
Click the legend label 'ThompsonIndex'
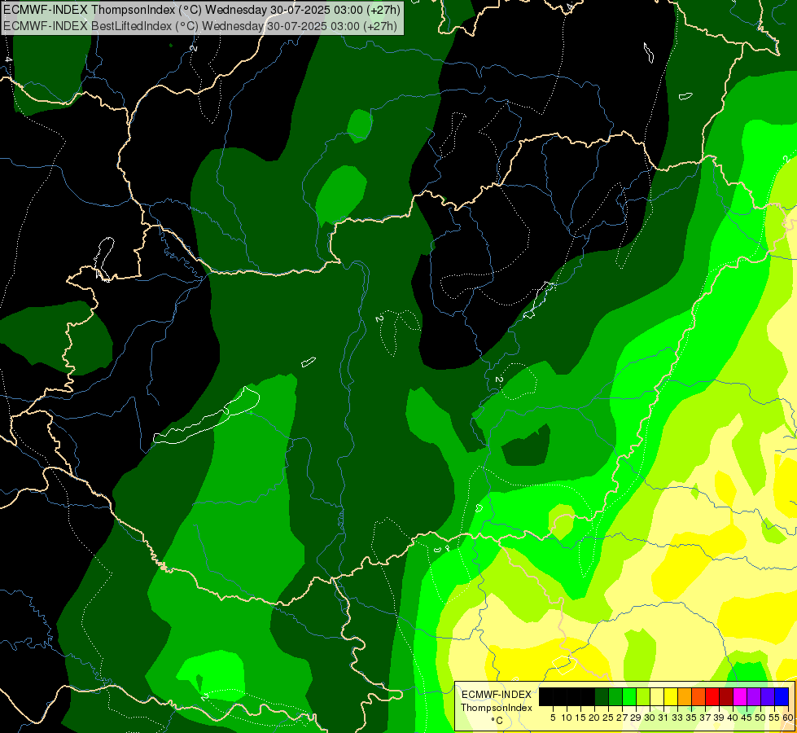tap(497, 708)
